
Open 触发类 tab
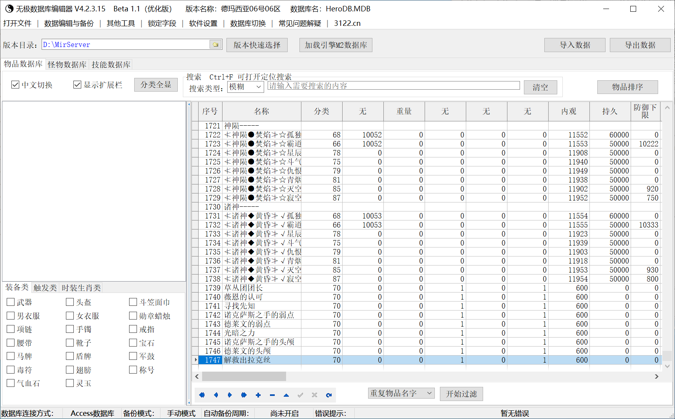[x=45, y=288]
